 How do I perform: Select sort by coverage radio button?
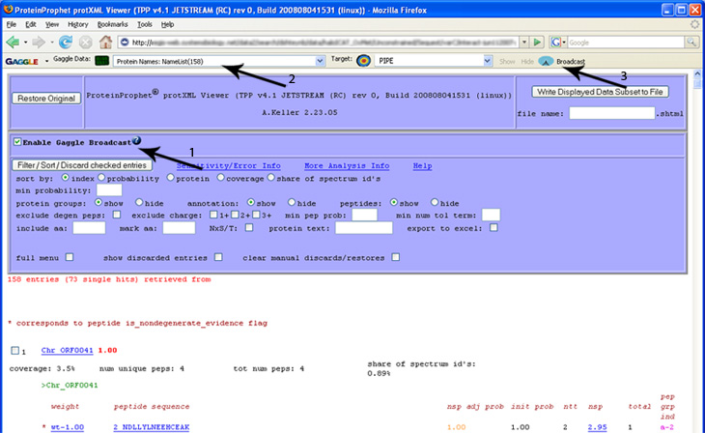coord(220,178)
